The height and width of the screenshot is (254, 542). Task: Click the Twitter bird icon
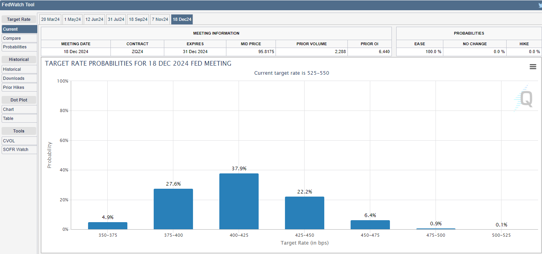tap(540, 5)
